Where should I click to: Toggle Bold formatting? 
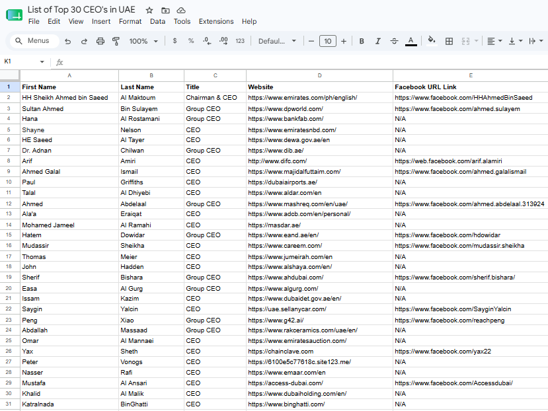click(x=362, y=41)
